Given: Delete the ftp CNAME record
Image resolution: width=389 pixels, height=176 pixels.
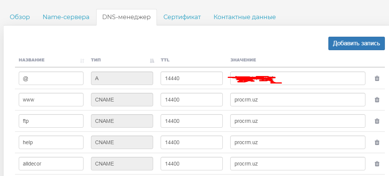Looking at the screenshot, I should 377,121.
